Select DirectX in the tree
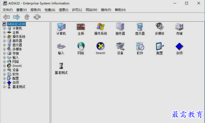205x123 pixels. point(17,66)
